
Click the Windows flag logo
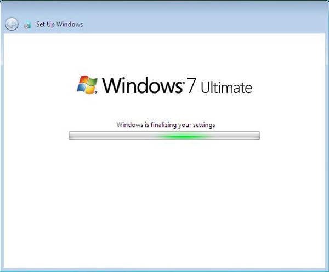(87, 85)
